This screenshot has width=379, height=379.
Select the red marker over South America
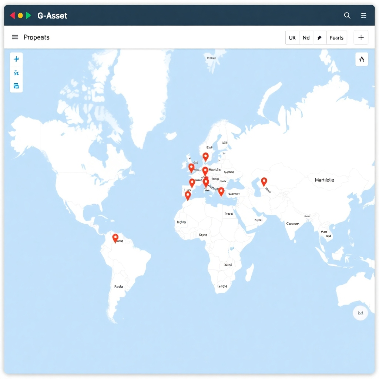pyautogui.click(x=115, y=237)
